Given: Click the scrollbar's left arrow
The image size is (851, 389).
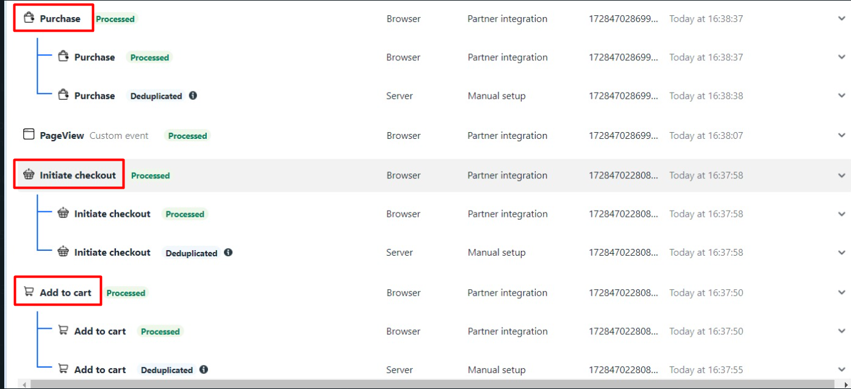Looking at the screenshot, I should pos(24,385).
